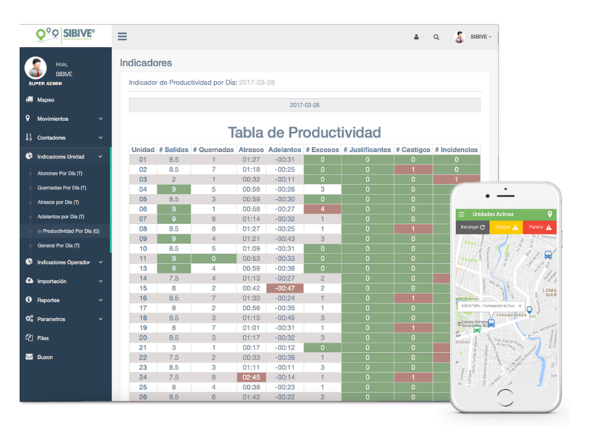The image size is (590, 437).
Task: Click the Indicadores Operador pie chart icon
Action: [29, 262]
